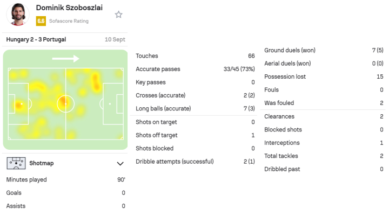The width and height of the screenshot is (389, 209).
Task: Click the Minutes played row
Action: (66, 179)
